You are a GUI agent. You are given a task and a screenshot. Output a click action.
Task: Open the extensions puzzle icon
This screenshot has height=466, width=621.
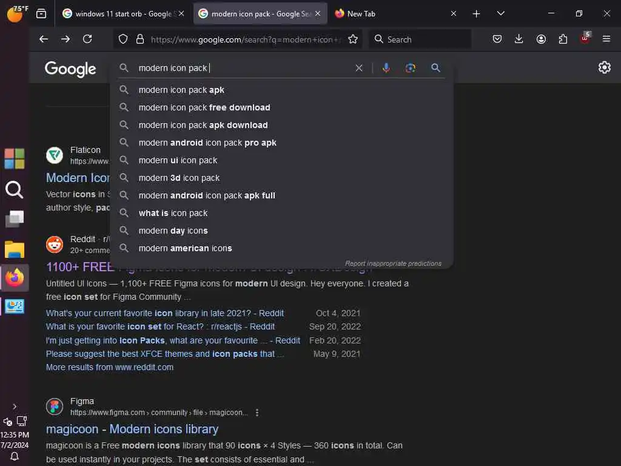[x=563, y=39]
